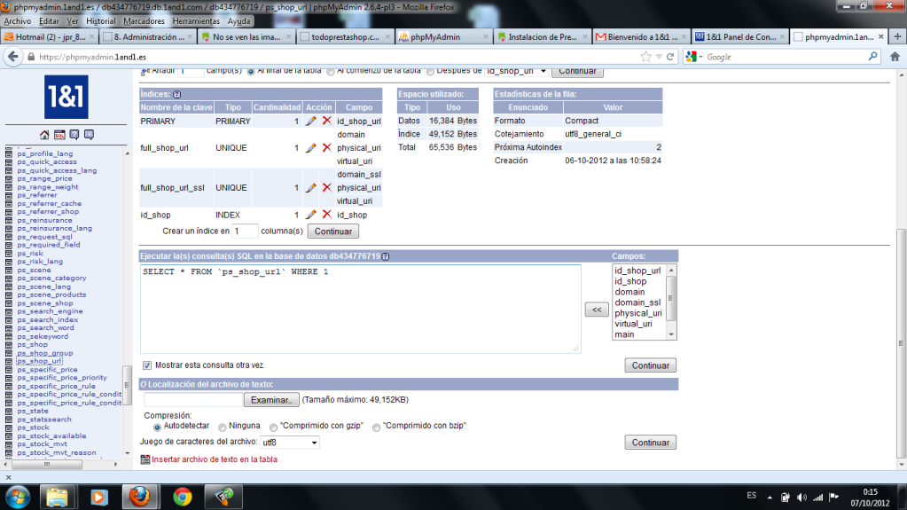Open the Historial menu
This screenshot has width=907, height=510.
101,20
